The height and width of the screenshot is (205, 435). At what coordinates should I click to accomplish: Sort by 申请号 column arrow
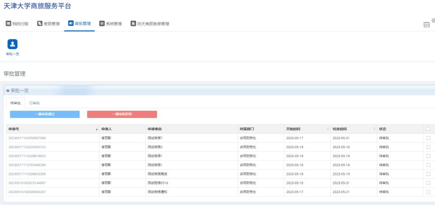tap(97, 129)
